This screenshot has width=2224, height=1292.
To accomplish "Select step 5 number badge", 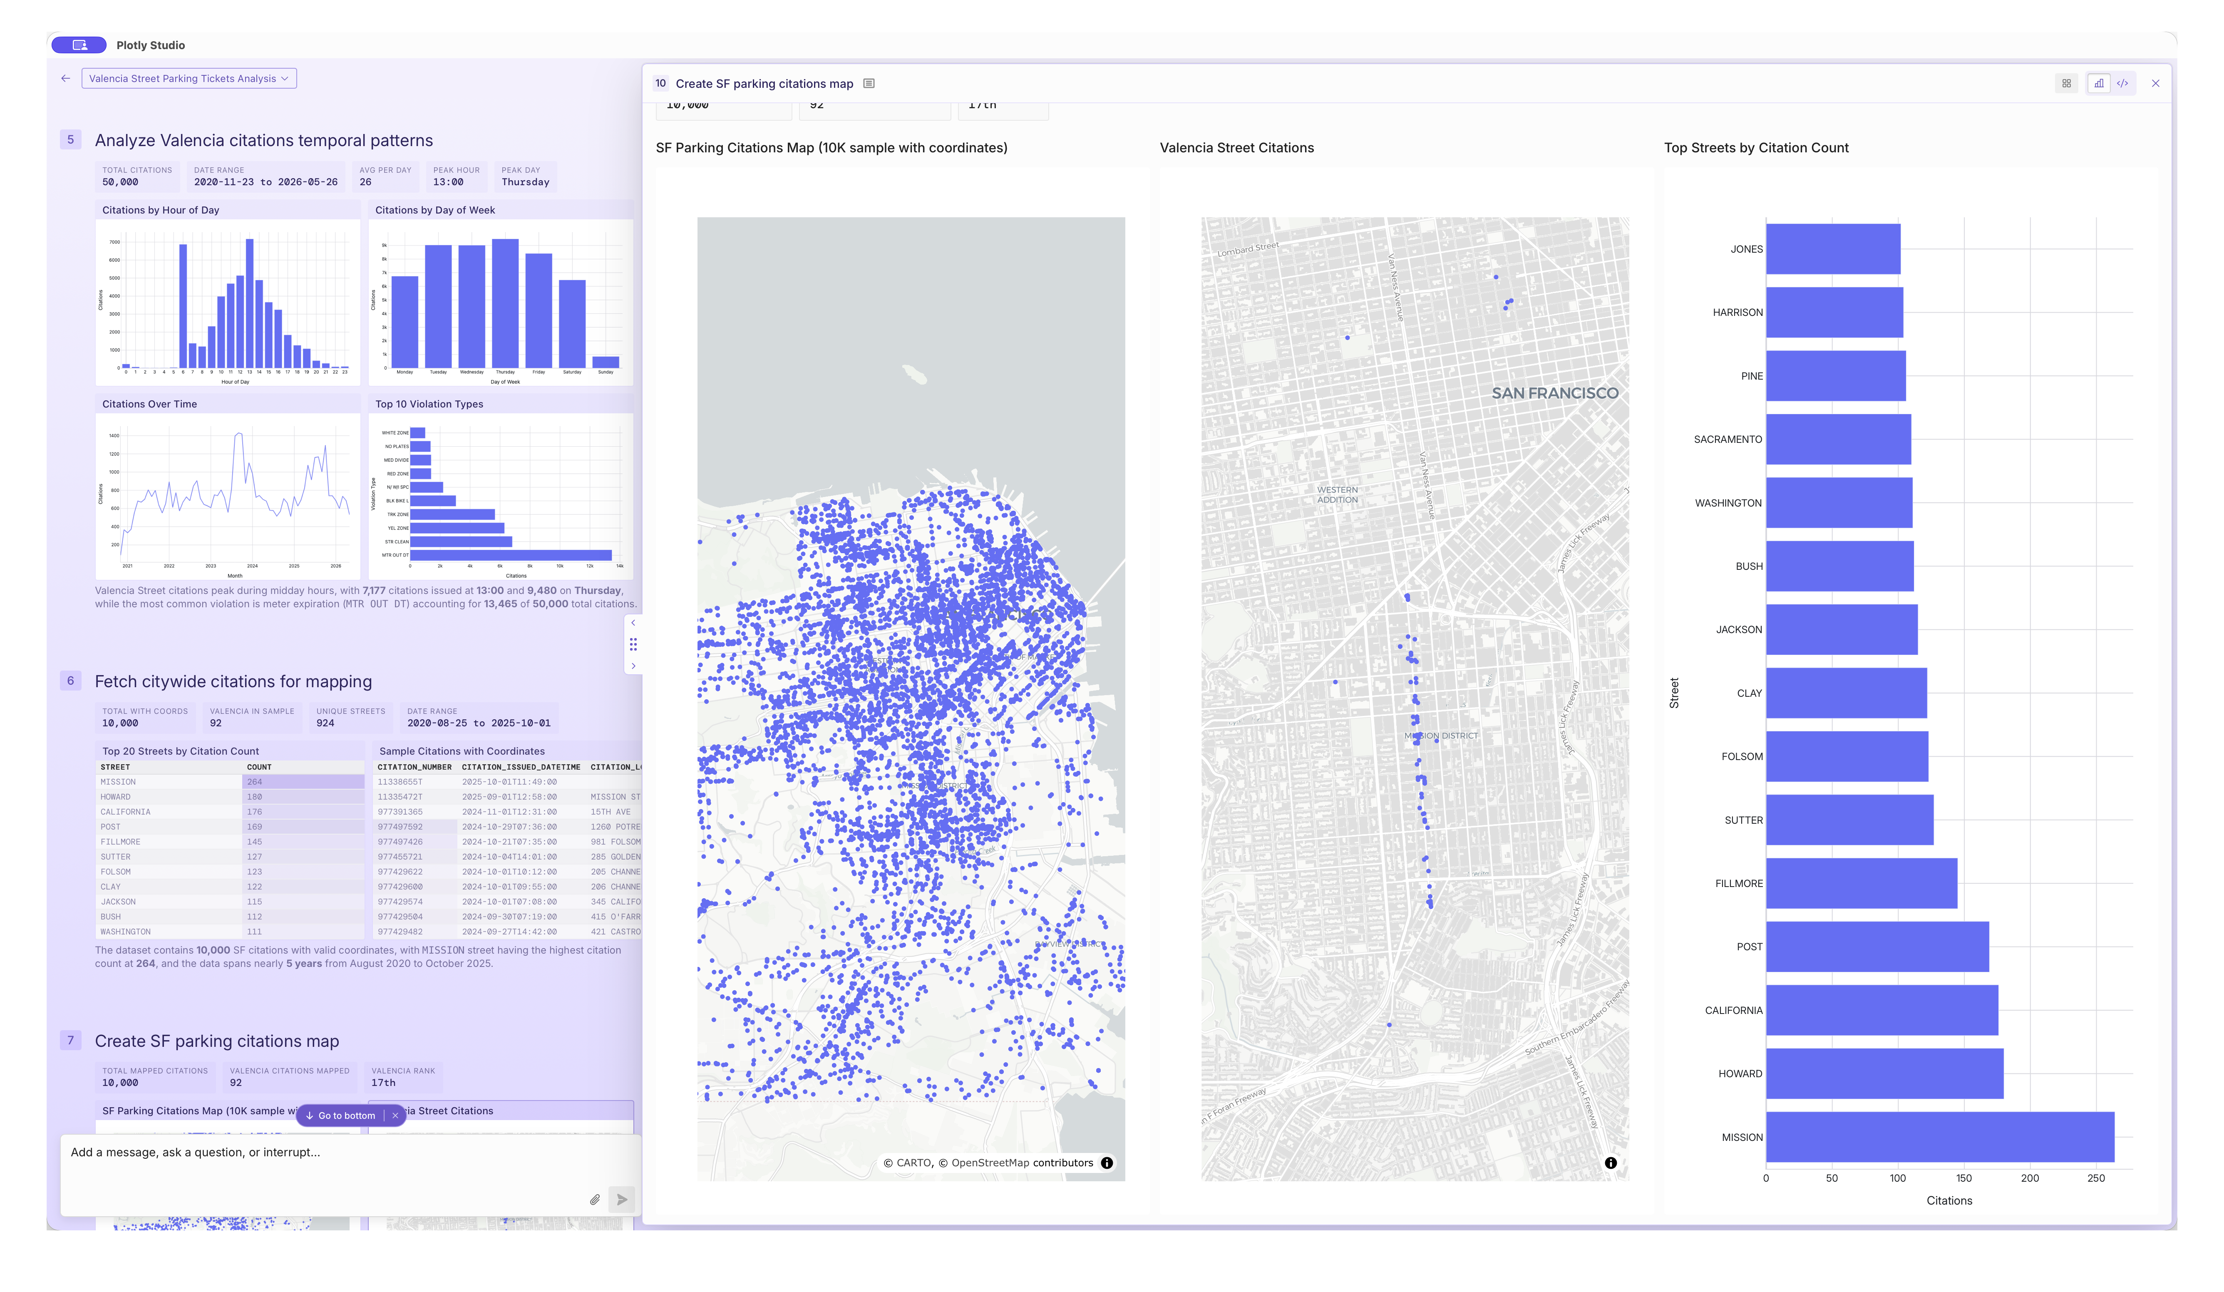I will [71, 140].
